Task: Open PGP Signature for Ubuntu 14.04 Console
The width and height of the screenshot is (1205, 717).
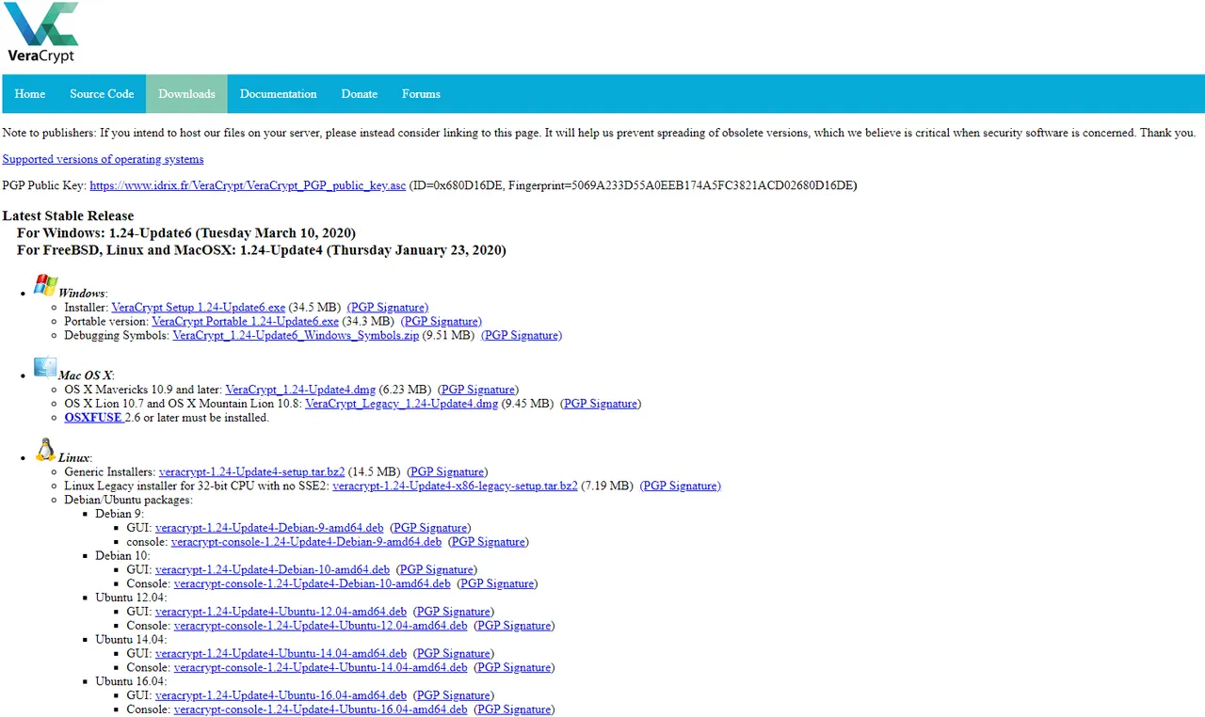Action: 514,667
